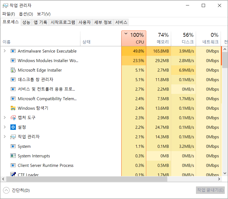Click the Task Manager title bar icon
The image size is (228, 199).
pos(5,6)
